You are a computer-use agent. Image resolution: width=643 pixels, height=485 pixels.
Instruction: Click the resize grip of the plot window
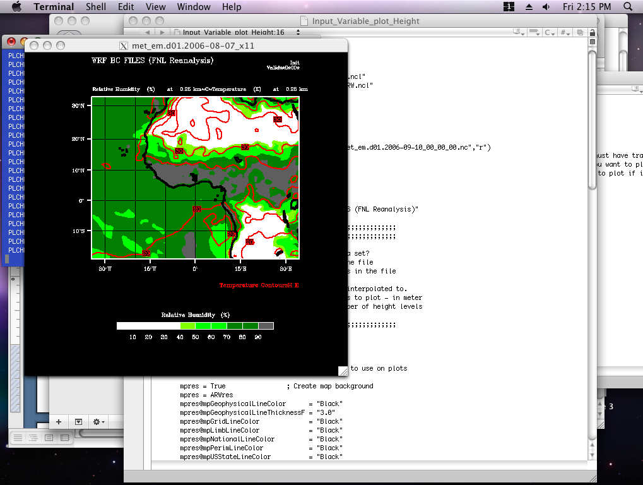pyautogui.click(x=342, y=371)
